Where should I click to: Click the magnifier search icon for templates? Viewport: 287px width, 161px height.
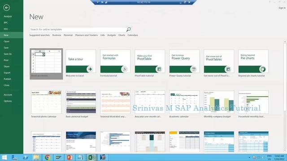[129, 29]
